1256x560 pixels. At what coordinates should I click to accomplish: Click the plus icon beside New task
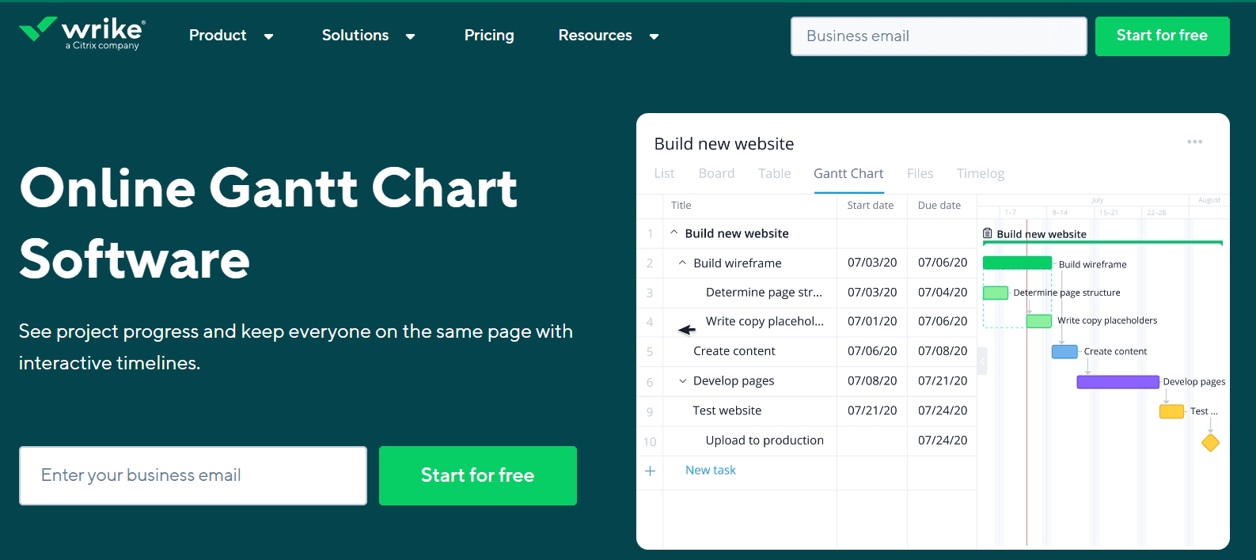650,471
